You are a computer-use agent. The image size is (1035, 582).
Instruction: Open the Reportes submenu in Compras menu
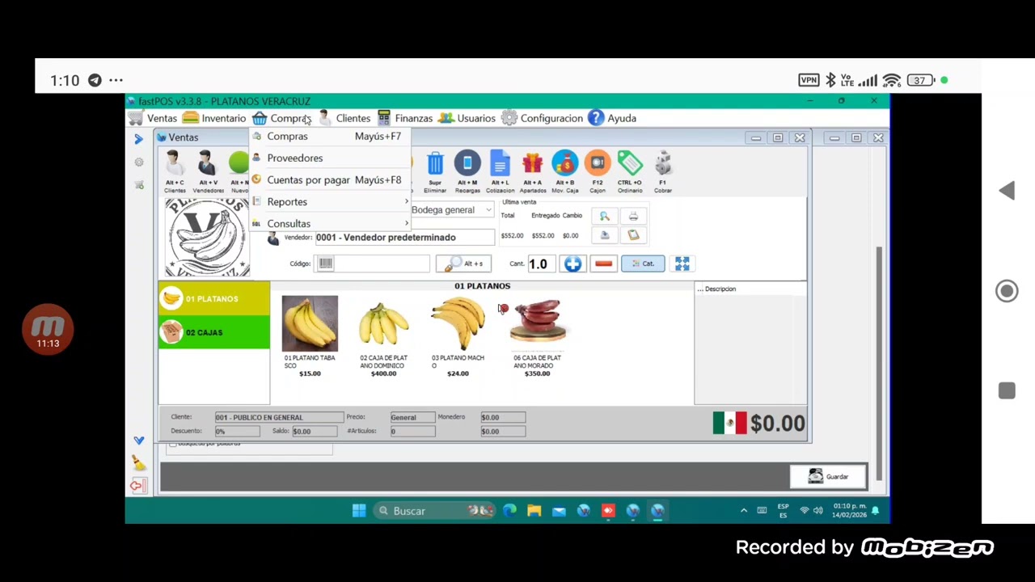331,201
